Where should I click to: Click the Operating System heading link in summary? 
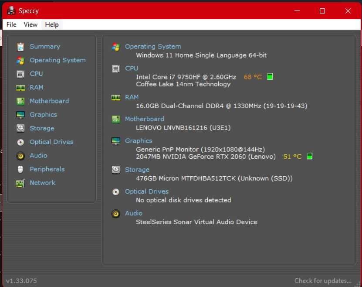pyautogui.click(x=153, y=47)
